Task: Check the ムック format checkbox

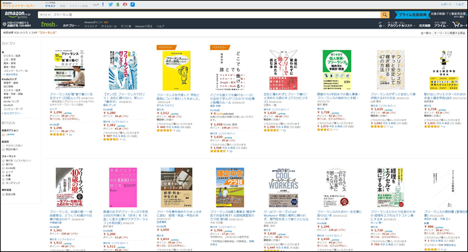Action: point(3,172)
